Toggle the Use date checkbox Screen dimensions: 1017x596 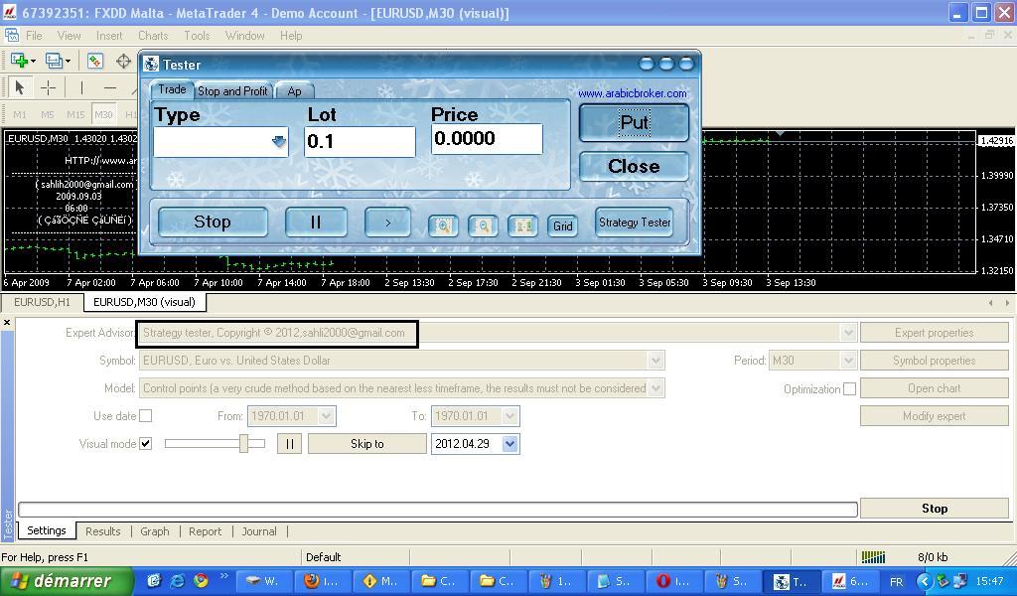[146, 415]
